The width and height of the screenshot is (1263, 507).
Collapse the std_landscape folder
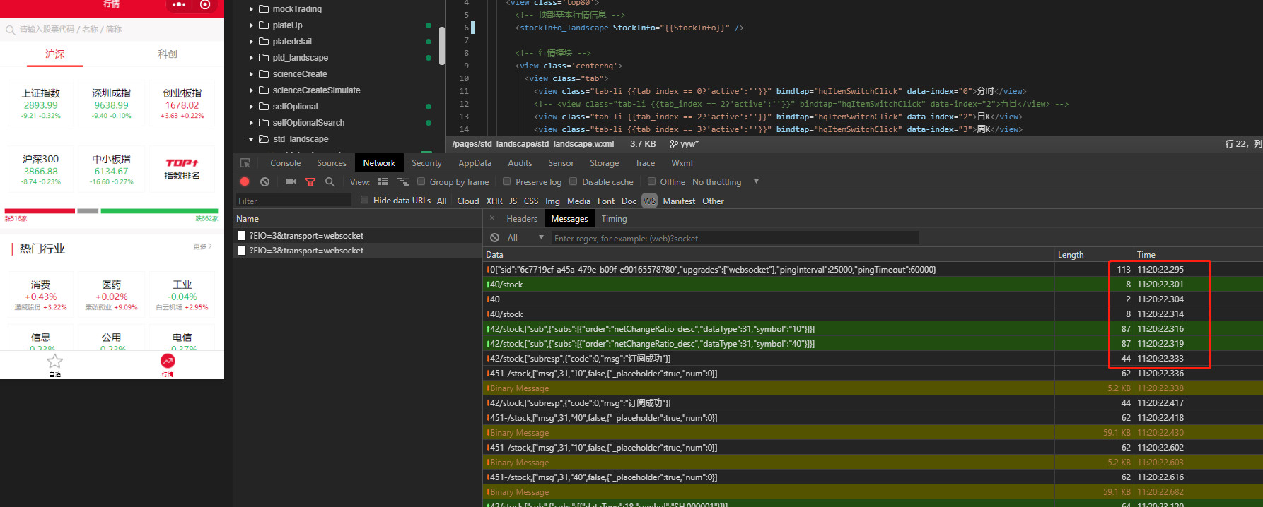coord(251,139)
